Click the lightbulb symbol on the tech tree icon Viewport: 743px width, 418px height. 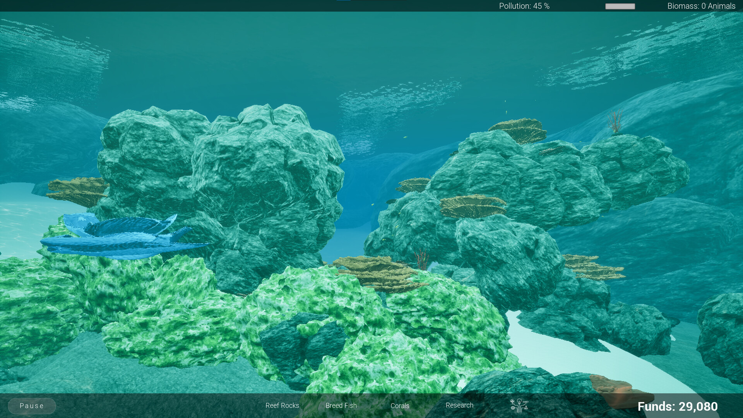[519, 401]
